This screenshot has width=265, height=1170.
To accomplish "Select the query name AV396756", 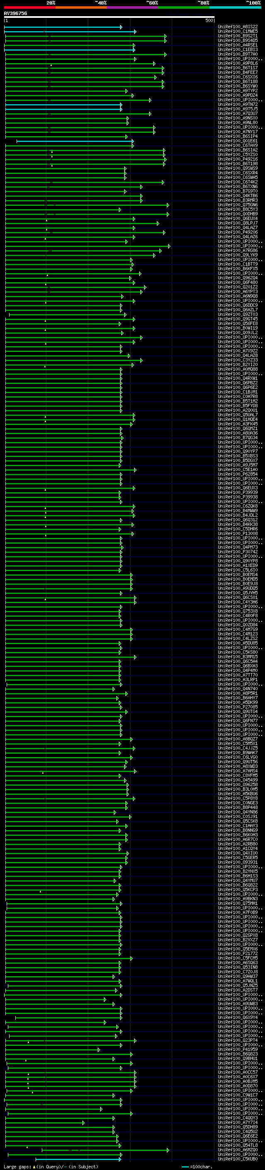I will 15,14.
